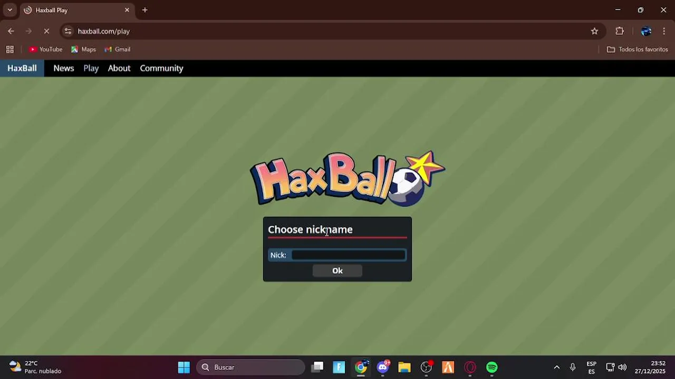Open the Windows Start menu

[184, 367]
